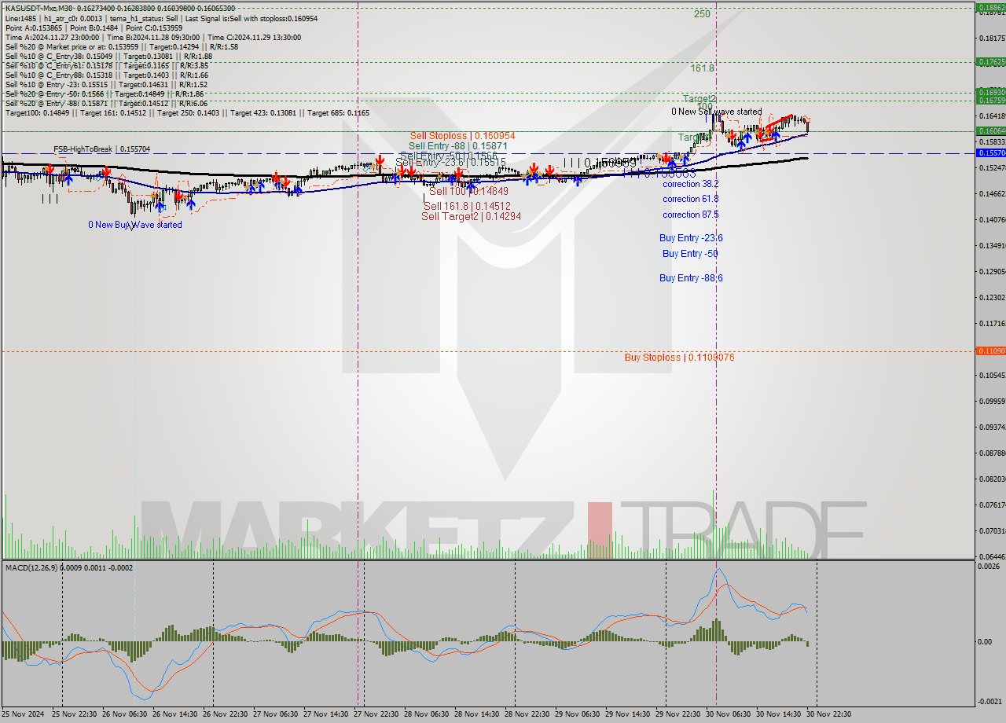Click the MACD scale value 0.0026
The width and height of the screenshot is (1006, 723).
tap(989, 566)
